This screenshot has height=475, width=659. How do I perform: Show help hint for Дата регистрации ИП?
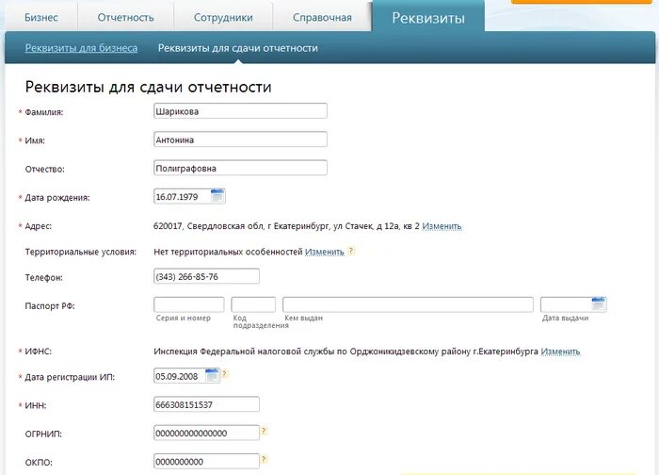[225, 373]
